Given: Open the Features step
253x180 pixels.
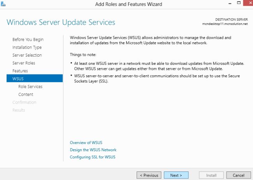Looking at the screenshot, I should [x=20, y=71].
